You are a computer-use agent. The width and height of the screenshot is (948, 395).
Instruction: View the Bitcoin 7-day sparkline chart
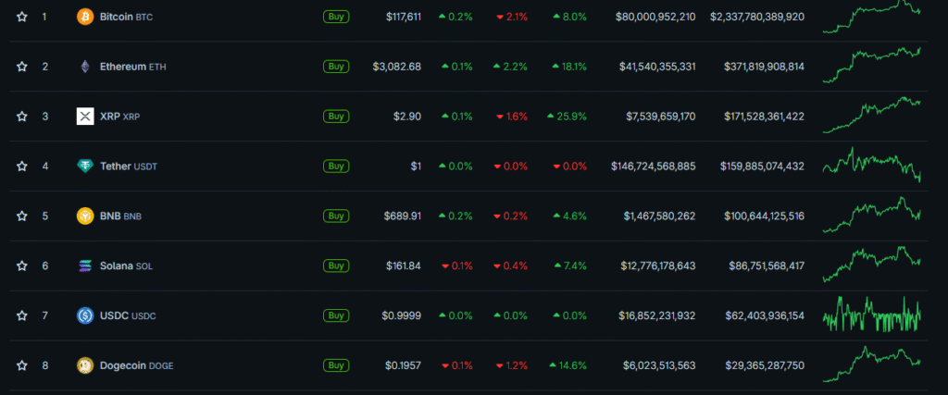[x=871, y=15]
